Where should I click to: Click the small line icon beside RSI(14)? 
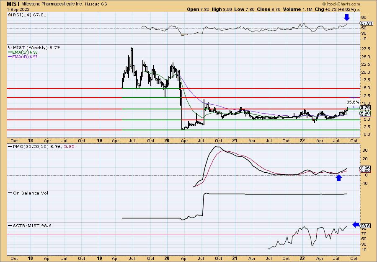point(10,15)
